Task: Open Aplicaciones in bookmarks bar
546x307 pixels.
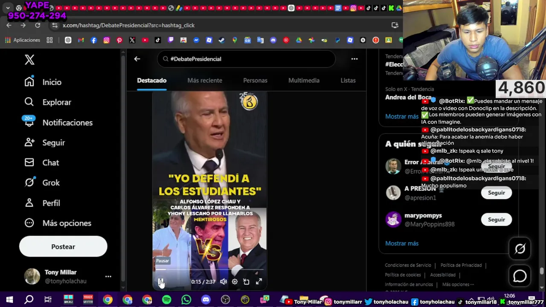Action: (x=23, y=40)
